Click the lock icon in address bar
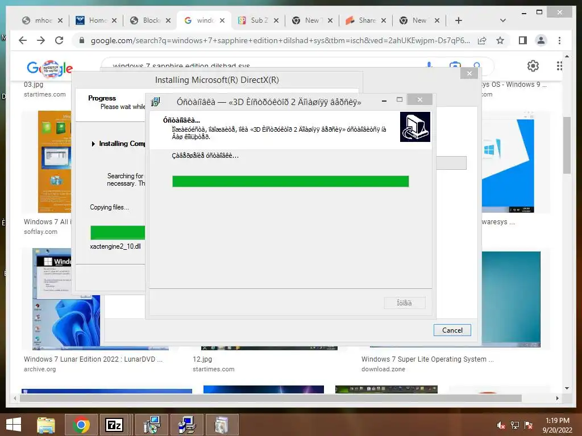The width and height of the screenshot is (582, 436). click(82, 40)
